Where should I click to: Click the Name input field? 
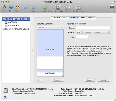point(93,28)
